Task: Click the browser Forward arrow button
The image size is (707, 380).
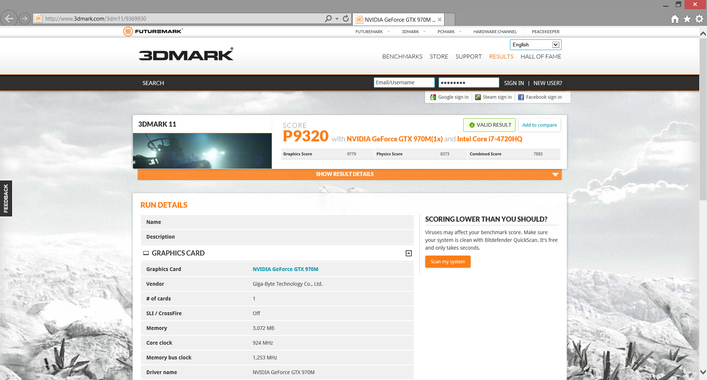Action: coord(25,18)
